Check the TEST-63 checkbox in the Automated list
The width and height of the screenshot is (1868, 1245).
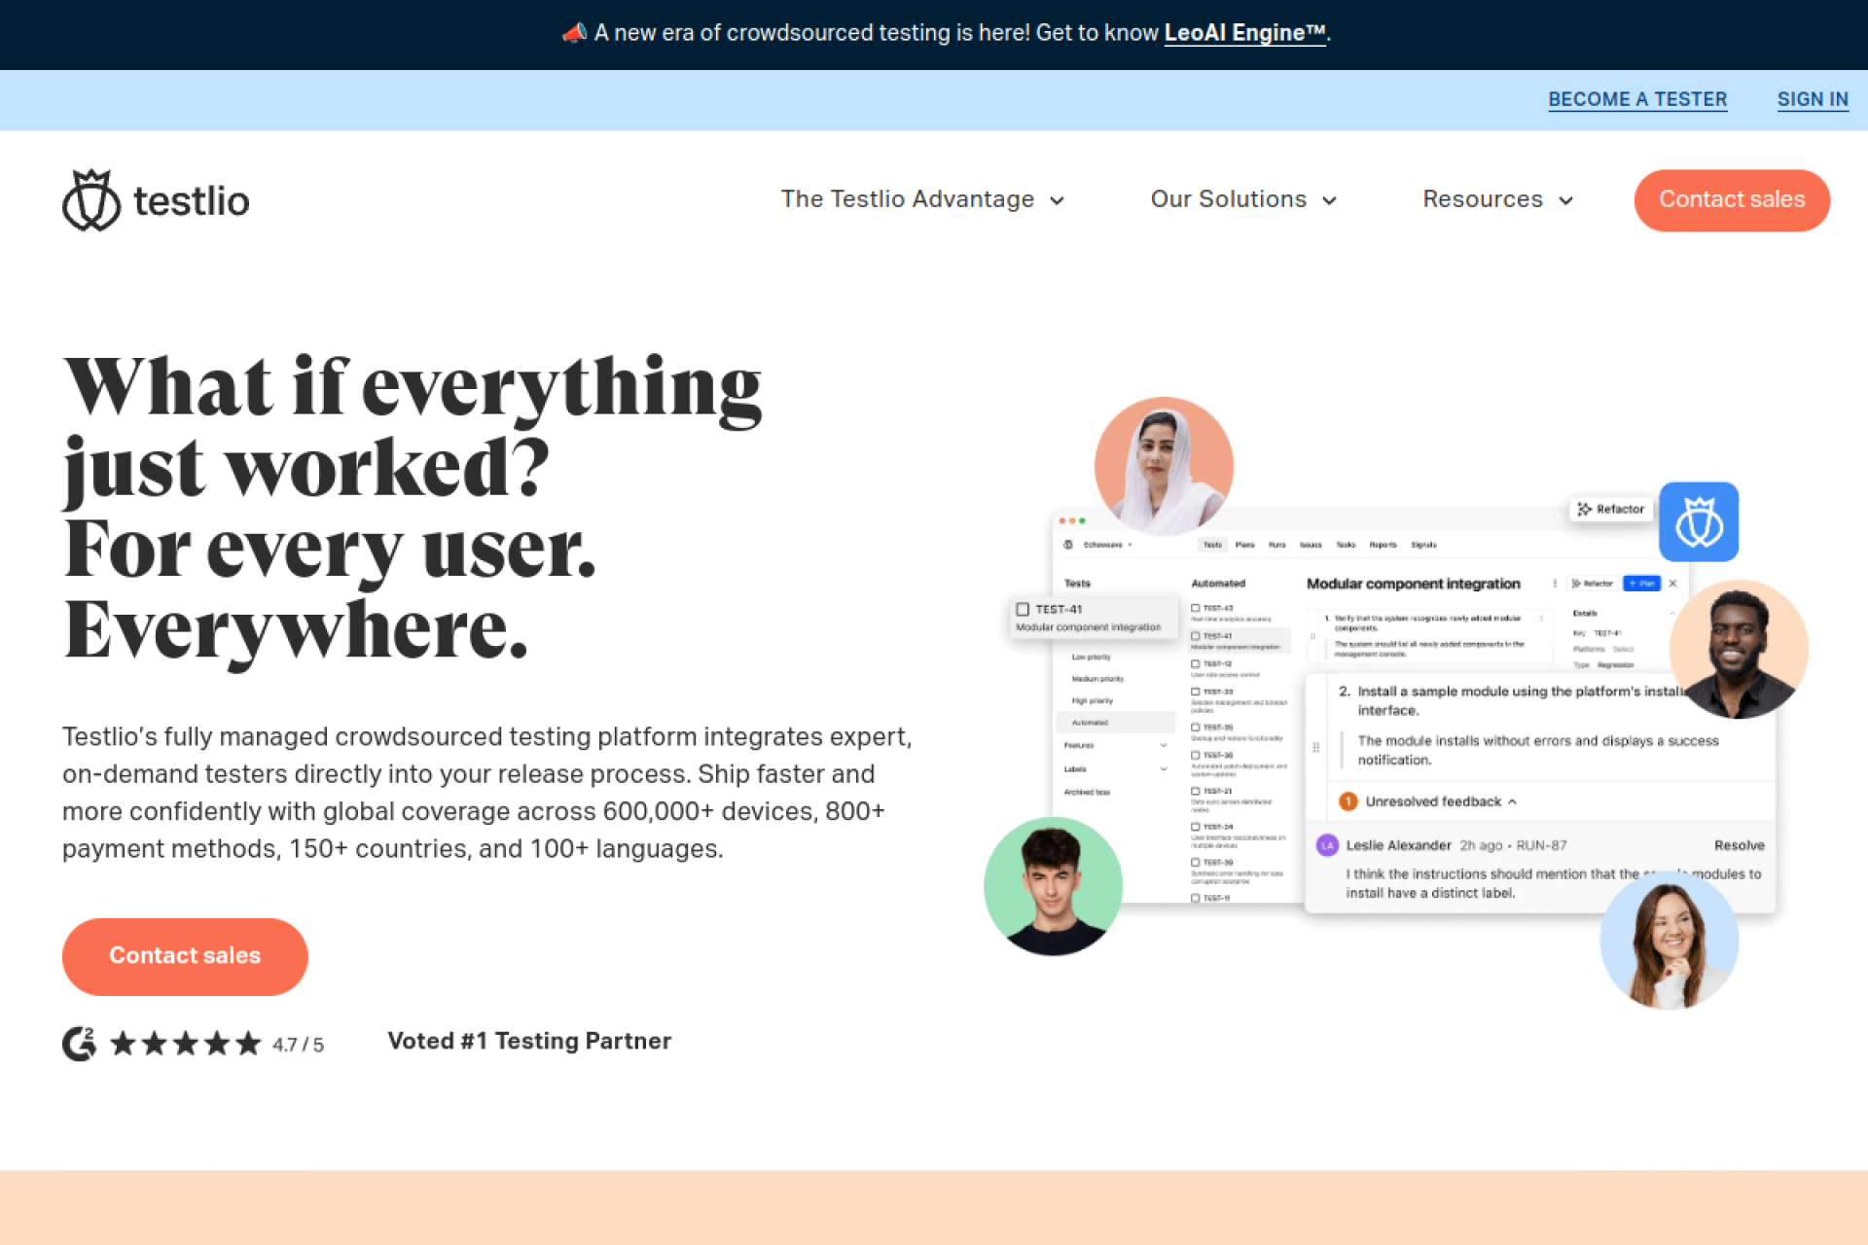[1196, 608]
